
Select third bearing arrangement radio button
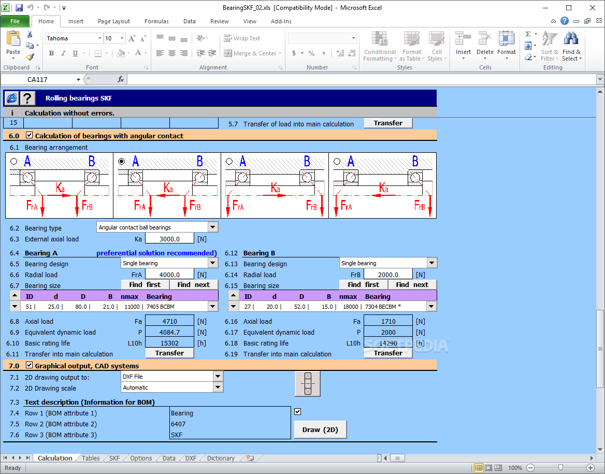click(x=229, y=161)
